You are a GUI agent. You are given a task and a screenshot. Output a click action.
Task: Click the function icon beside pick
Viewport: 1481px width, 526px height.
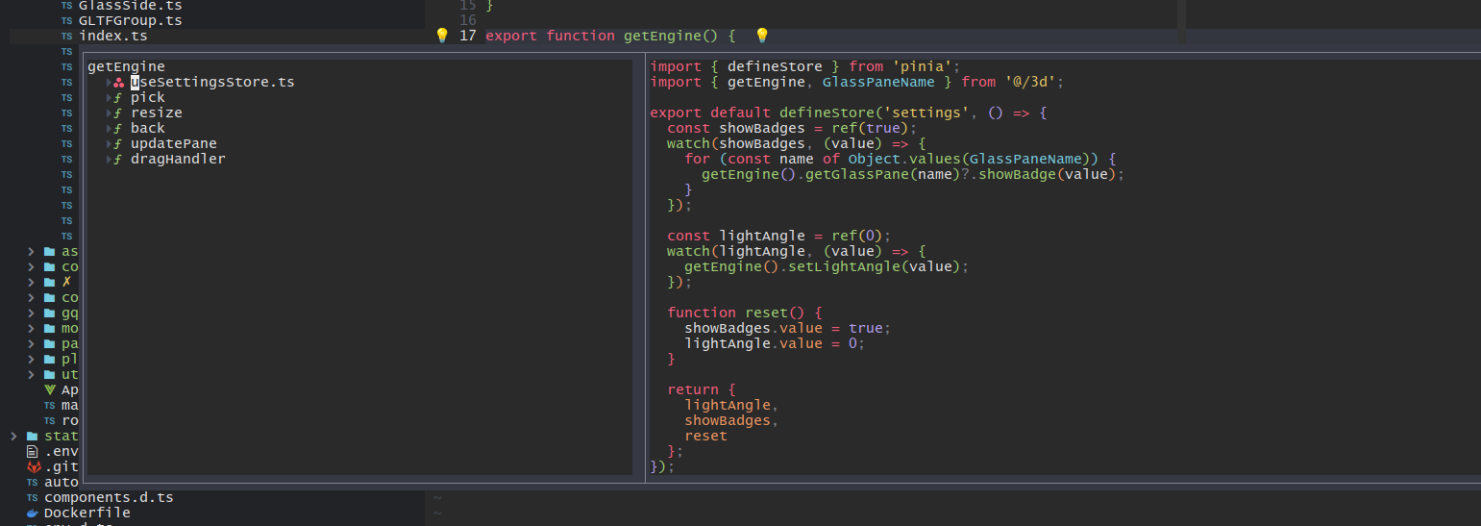click(119, 97)
